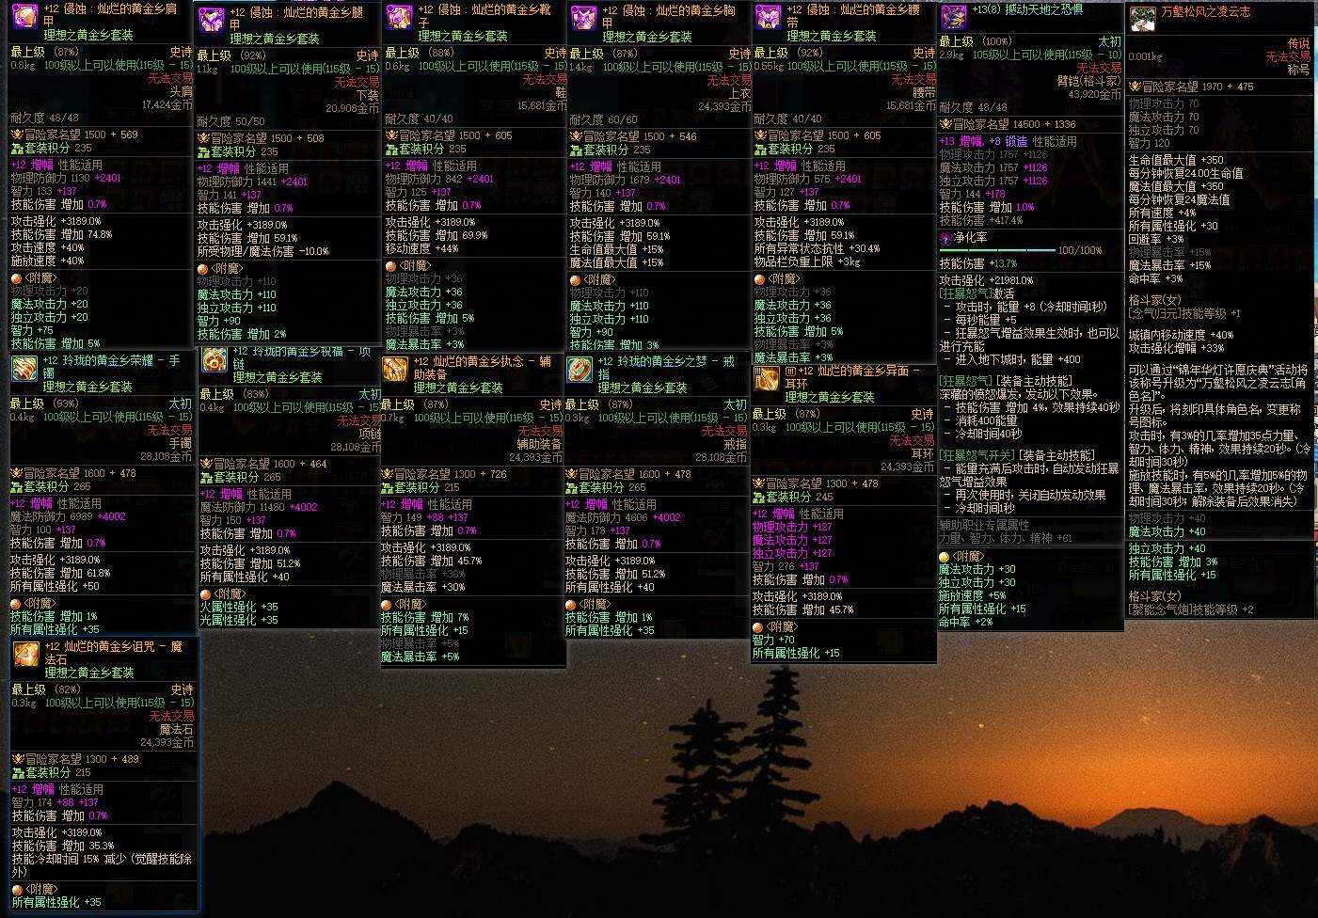Click the 攻击强化 +21981.0% stat

(x=988, y=280)
